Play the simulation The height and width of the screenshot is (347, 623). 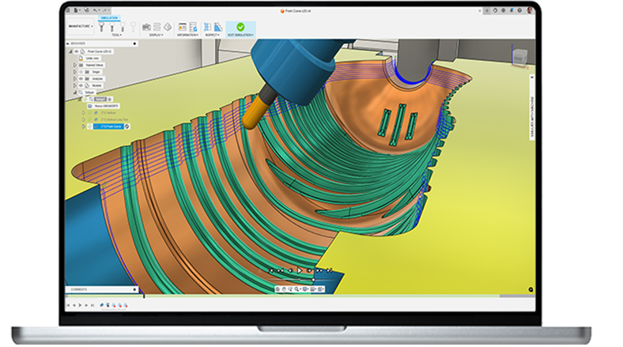click(300, 270)
